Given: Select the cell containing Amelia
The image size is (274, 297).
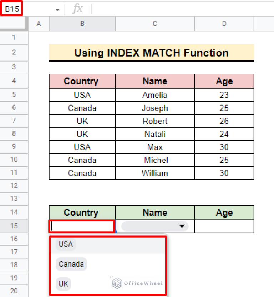Looking at the screenshot, I should click(x=155, y=95).
